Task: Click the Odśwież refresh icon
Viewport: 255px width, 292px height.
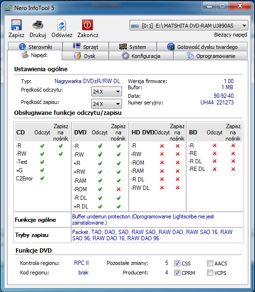Action: click(x=62, y=25)
